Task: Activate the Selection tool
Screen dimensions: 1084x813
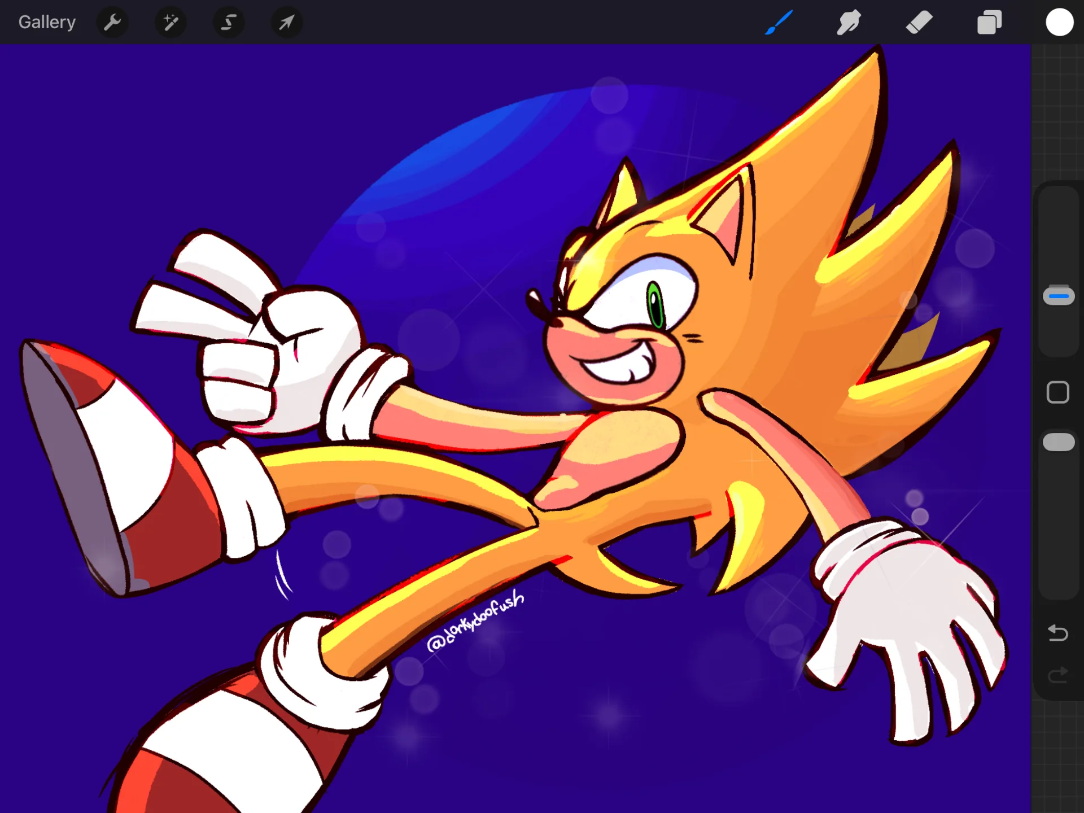Action: 229,23
